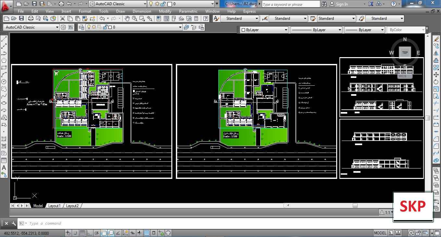Click the Plot printer icon

pyautogui.click(x=31, y=19)
